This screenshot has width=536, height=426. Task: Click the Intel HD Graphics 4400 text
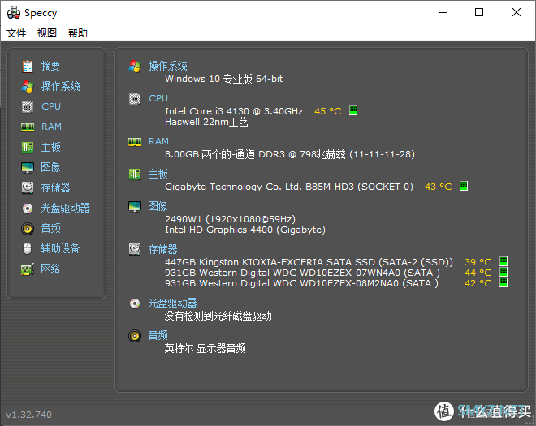(245, 230)
